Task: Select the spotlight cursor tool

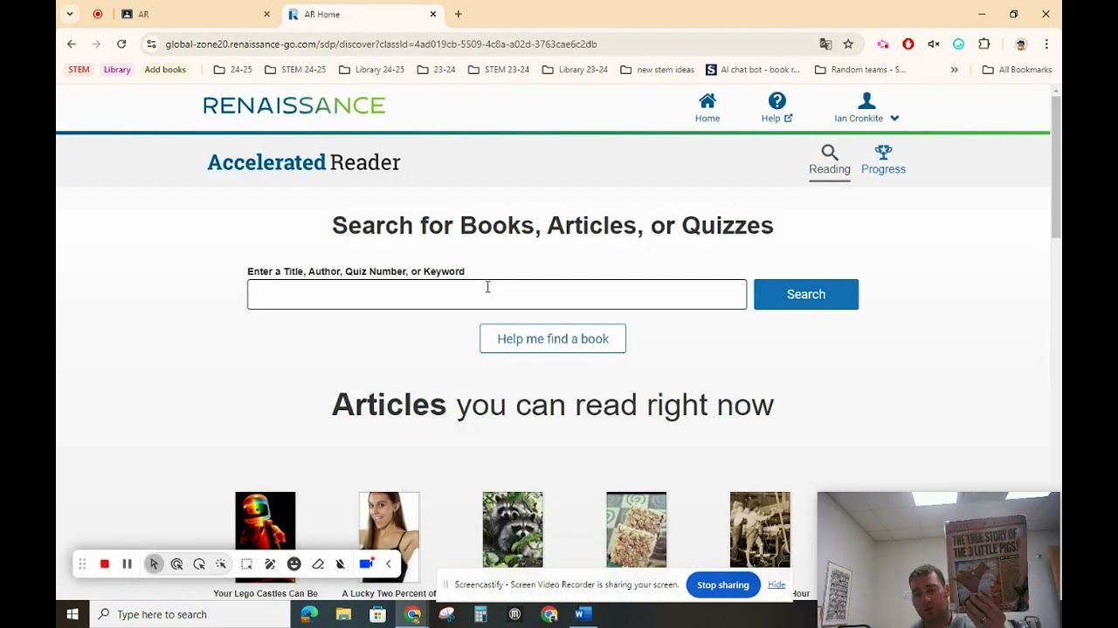Action: pyautogui.click(x=199, y=564)
